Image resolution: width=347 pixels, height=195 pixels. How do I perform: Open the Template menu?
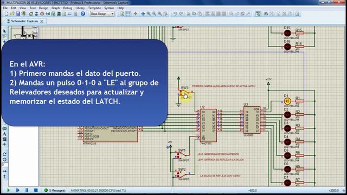point(94,8)
